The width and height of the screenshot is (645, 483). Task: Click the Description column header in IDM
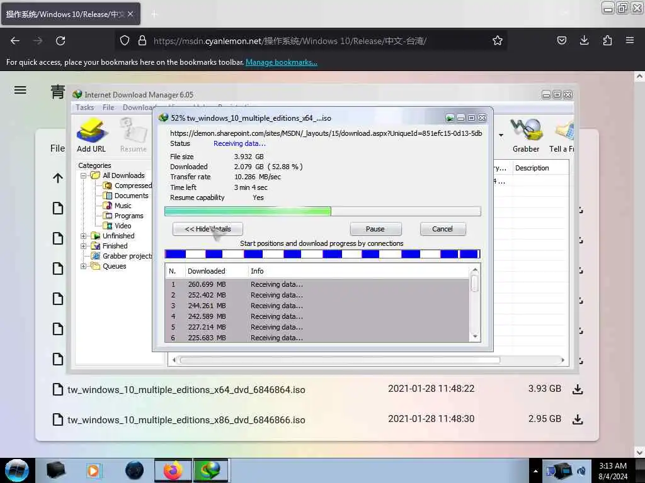[532, 168]
